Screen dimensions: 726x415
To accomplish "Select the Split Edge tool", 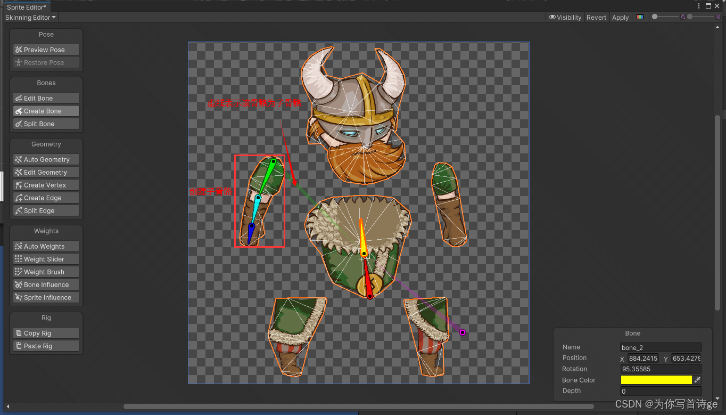I will click(x=46, y=210).
